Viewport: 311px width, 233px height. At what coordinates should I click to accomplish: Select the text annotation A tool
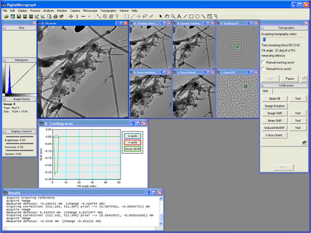pyautogui.click(x=179, y=16)
